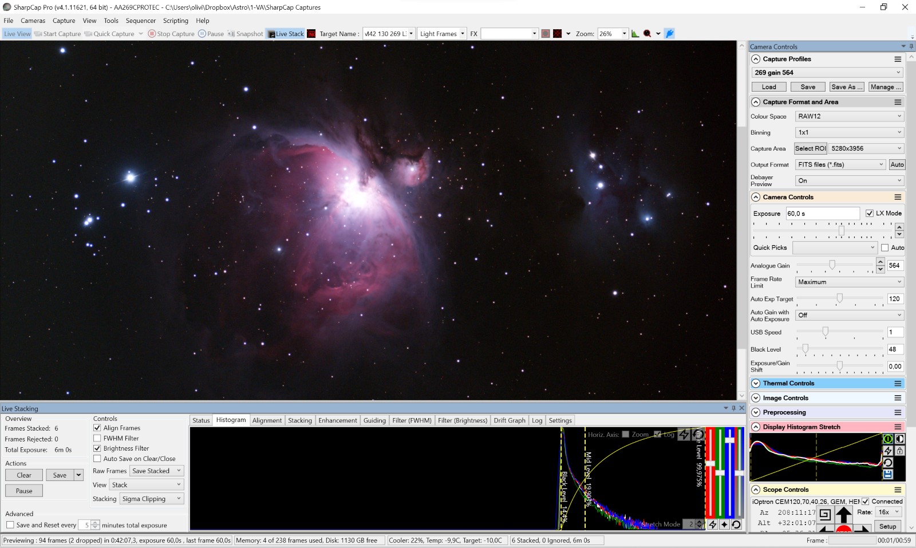
Task: Click the magnifier focus tool icon
Action: (x=647, y=34)
